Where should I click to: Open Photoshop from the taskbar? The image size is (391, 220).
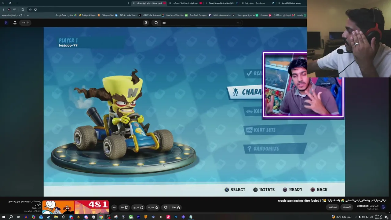coord(176,217)
